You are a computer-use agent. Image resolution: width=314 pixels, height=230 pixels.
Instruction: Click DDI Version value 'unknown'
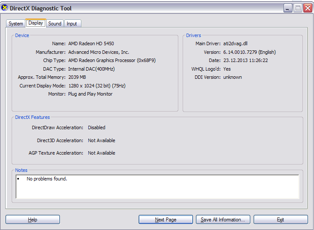click(x=233, y=77)
